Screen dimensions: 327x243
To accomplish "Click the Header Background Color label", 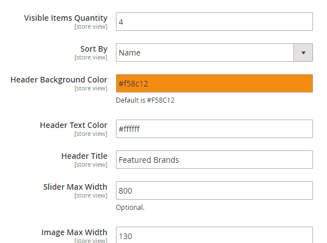I will point(59,80).
